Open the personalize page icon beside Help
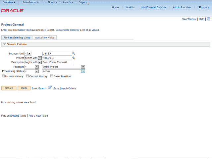Screen dimensions: 212x159 click(x=208, y=19)
